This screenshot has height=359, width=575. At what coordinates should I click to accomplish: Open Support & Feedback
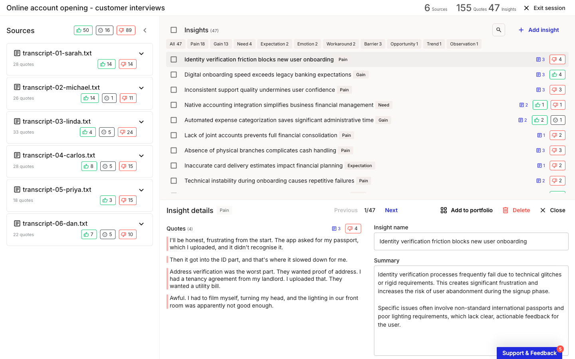[529, 353]
